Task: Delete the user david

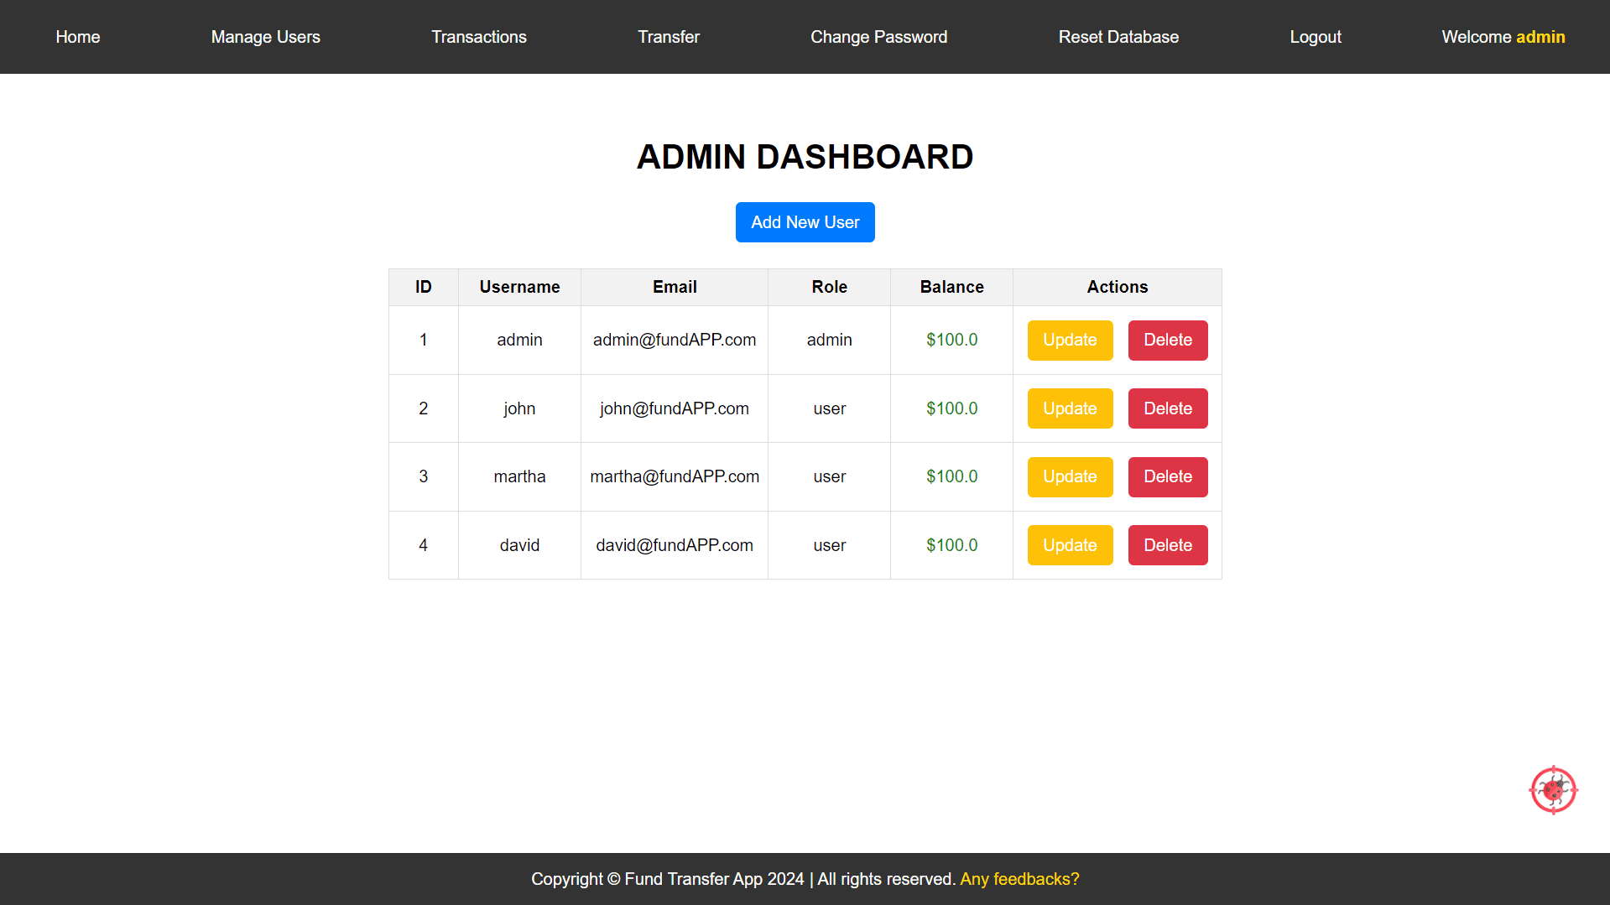Action: pyautogui.click(x=1167, y=544)
